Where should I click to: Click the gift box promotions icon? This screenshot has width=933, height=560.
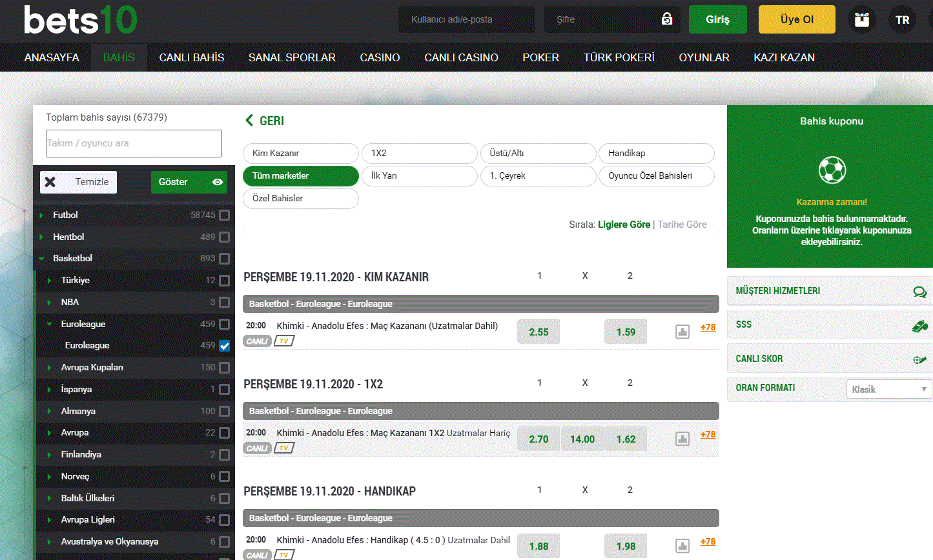coord(861,19)
